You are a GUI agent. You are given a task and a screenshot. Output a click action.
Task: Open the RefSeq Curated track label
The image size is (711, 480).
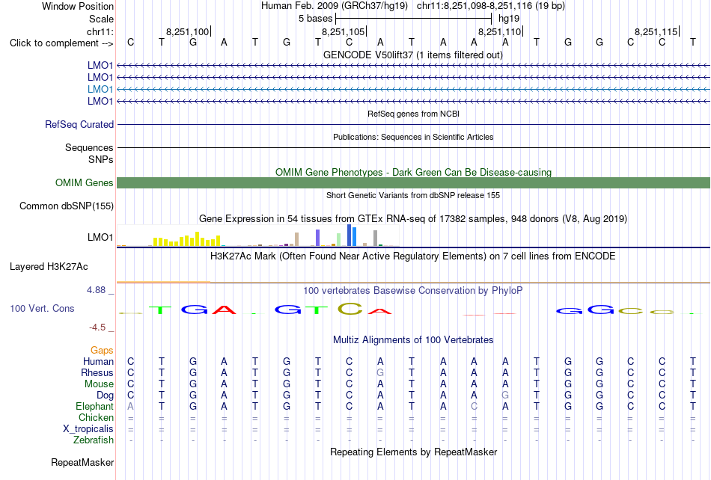[x=79, y=124]
